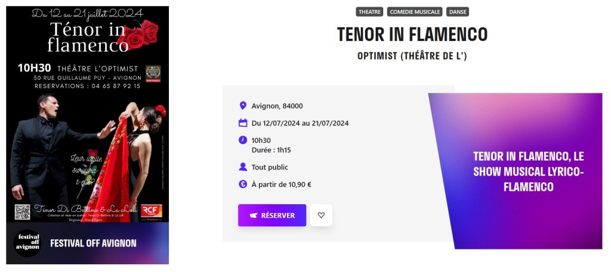Click the RCF logo on the poster
The width and height of the screenshot is (611, 272).
pos(152,211)
